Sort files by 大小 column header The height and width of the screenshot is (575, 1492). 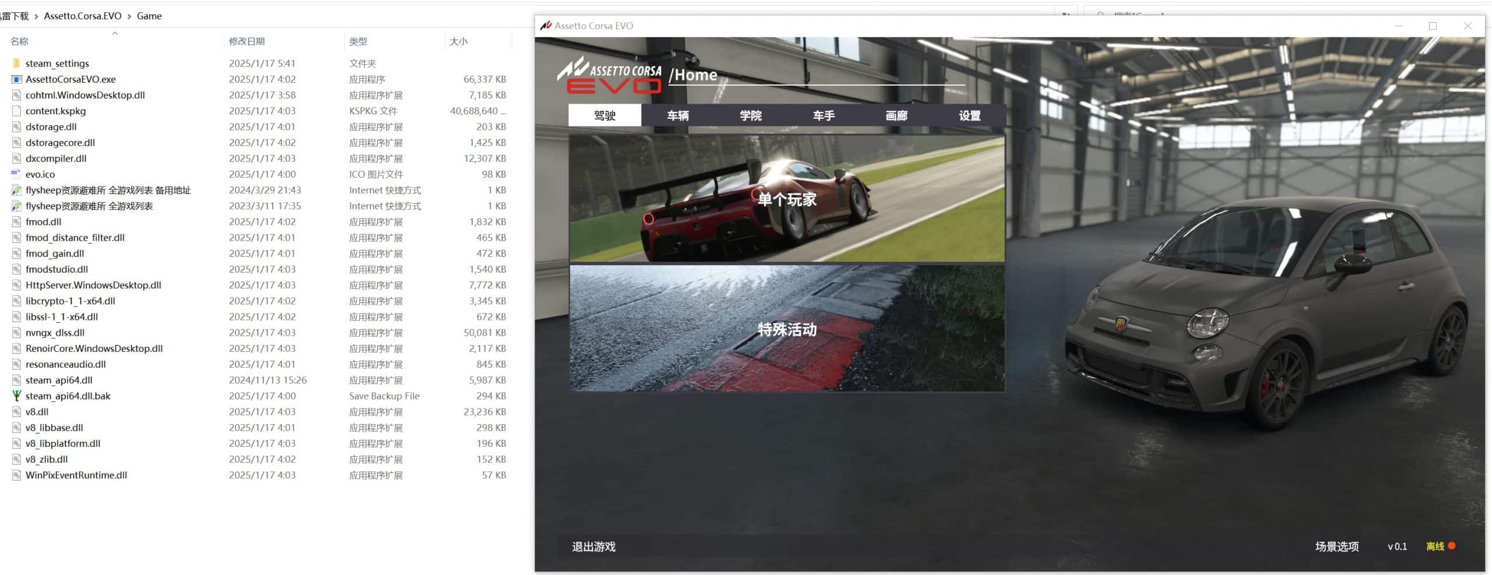(x=458, y=41)
